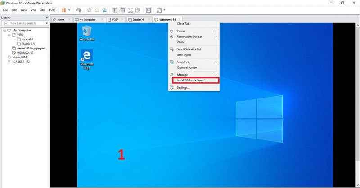Open the stretch display dropdown arrow
Screen dimensions: 360x188
point(164,10)
